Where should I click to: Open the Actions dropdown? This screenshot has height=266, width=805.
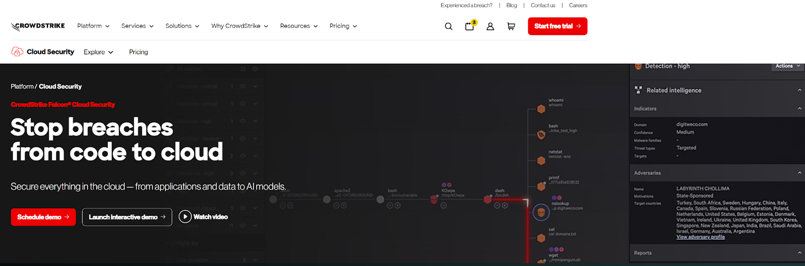pos(787,66)
